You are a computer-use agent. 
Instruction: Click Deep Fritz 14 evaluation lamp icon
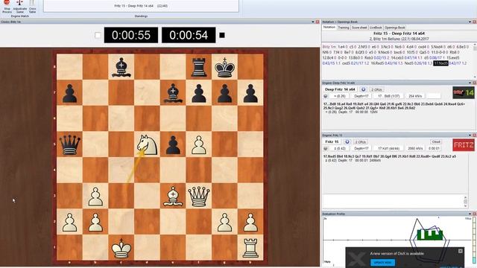pyautogui.click(x=326, y=96)
